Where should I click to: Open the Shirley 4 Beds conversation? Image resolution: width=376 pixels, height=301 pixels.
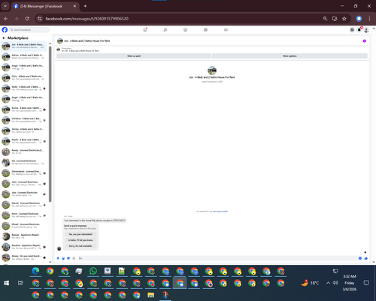click(x=24, y=131)
